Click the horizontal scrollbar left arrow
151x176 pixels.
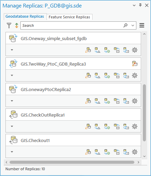click(x=6, y=162)
